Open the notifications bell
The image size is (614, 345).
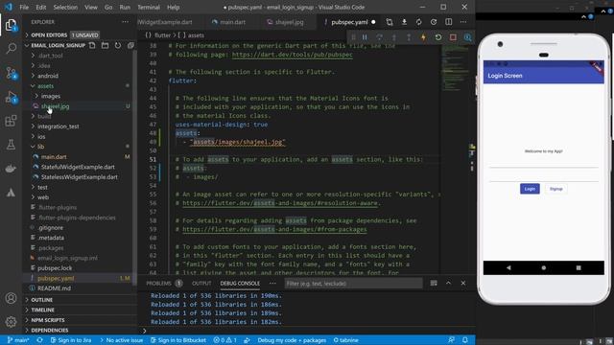tap(465, 340)
